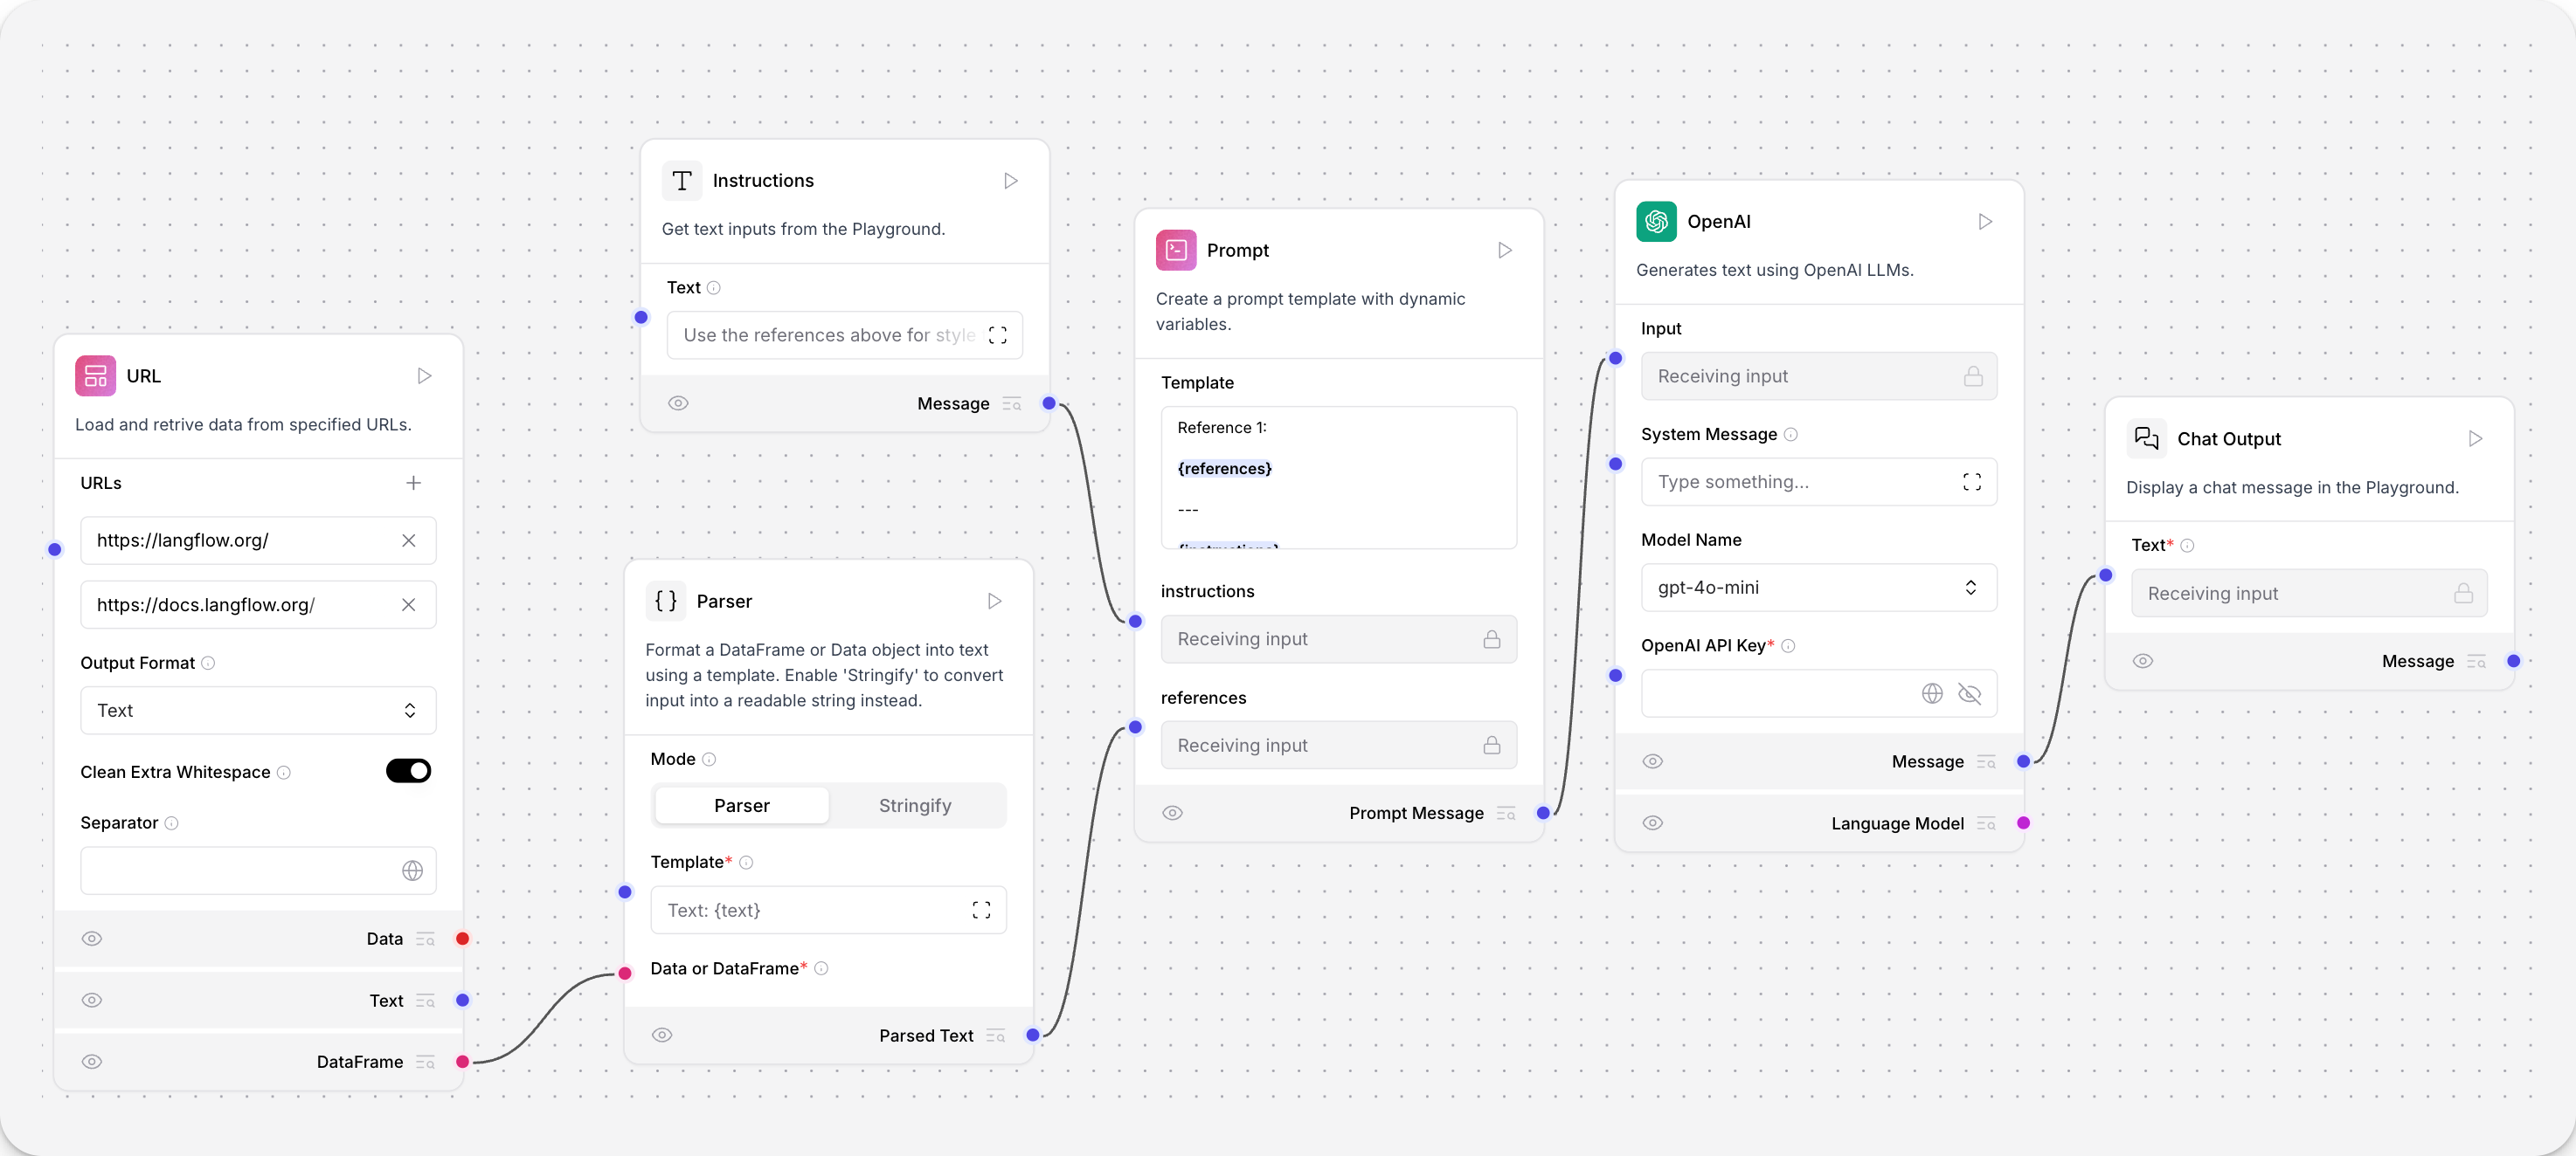This screenshot has width=2576, height=1156.
Task: Click globe icon in Separator field
Action: 412,871
